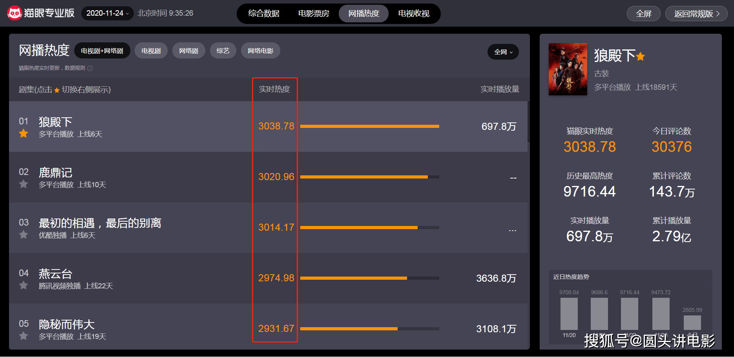Open the 数据规则 info icon
Image resolution: width=734 pixels, height=357 pixels.
pos(90,68)
